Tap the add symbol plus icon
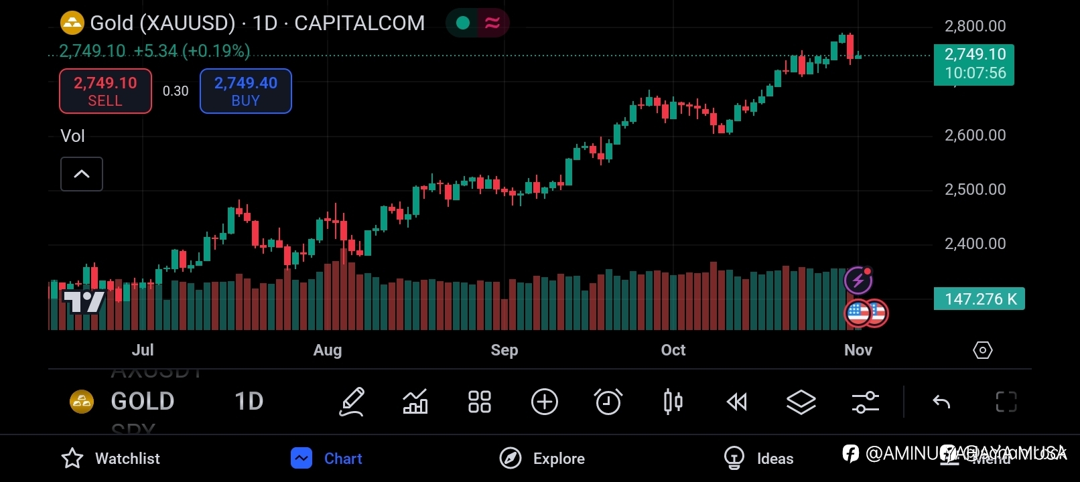 [x=545, y=402]
